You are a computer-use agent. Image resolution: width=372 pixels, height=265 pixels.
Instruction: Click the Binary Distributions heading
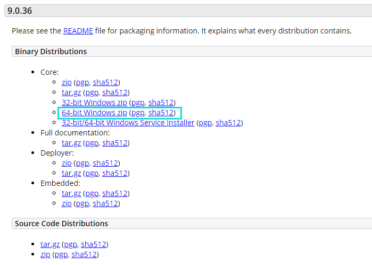click(x=51, y=52)
